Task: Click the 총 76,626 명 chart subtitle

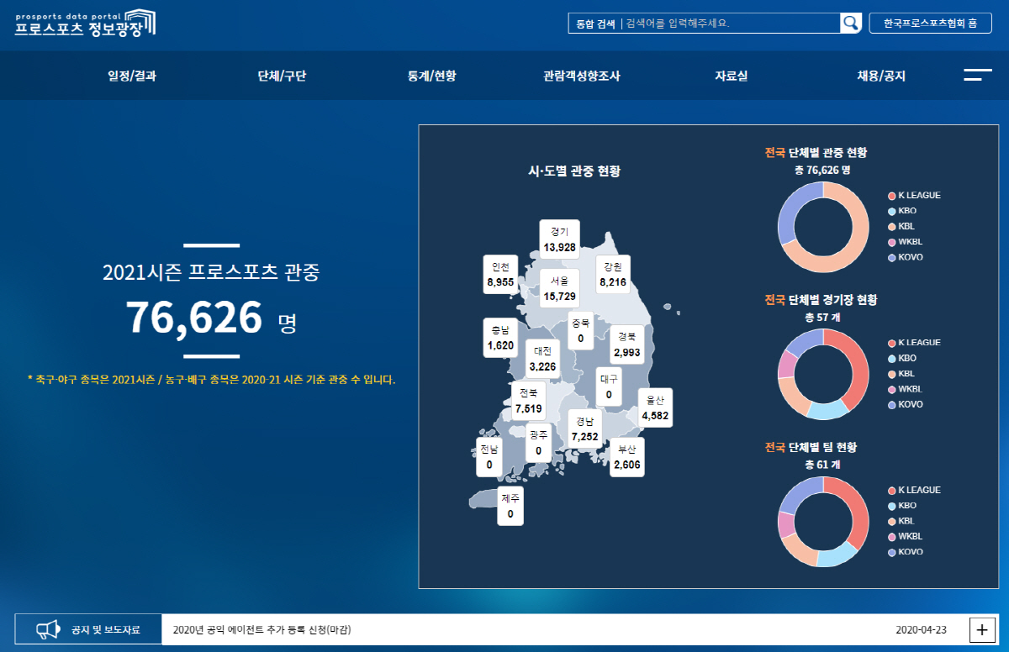Action: 823,170
